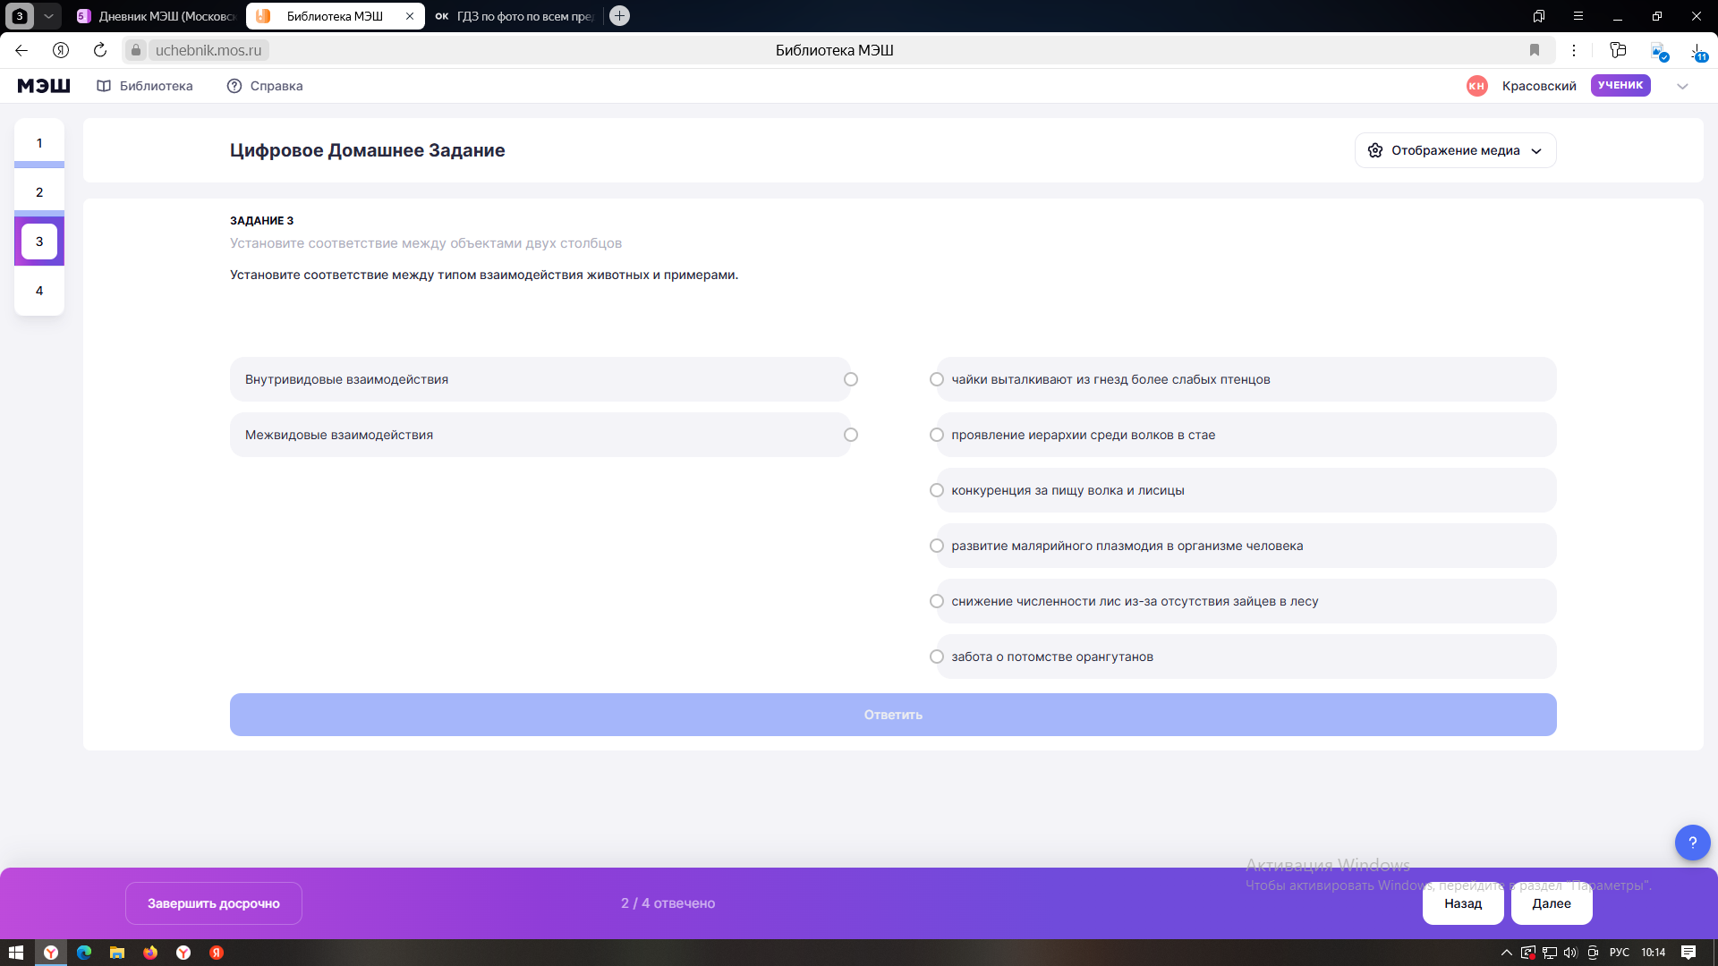Click the browser page reload icon

tap(100, 50)
